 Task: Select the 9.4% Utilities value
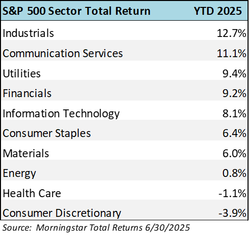pyautogui.click(x=234, y=73)
